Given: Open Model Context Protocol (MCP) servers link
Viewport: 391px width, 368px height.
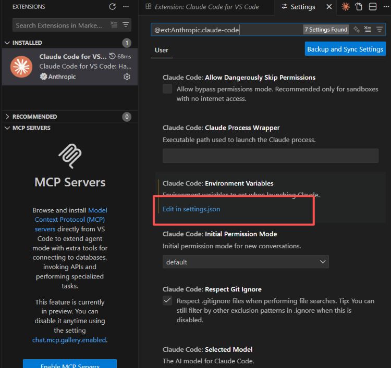Looking at the screenshot, I should (x=70, y=220).
